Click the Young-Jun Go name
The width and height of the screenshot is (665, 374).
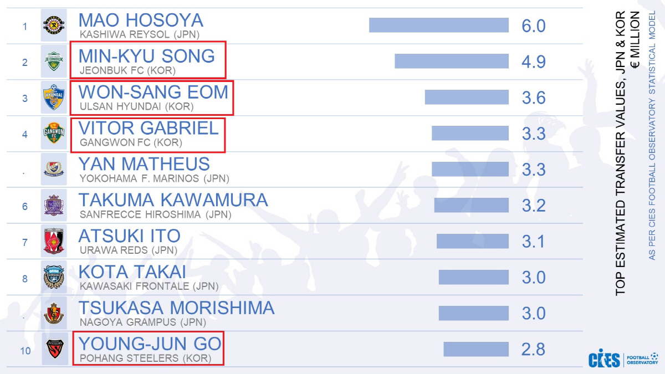[x=150, y=344]
